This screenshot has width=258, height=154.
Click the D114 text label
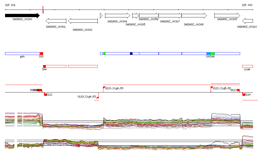click(248, 95)
